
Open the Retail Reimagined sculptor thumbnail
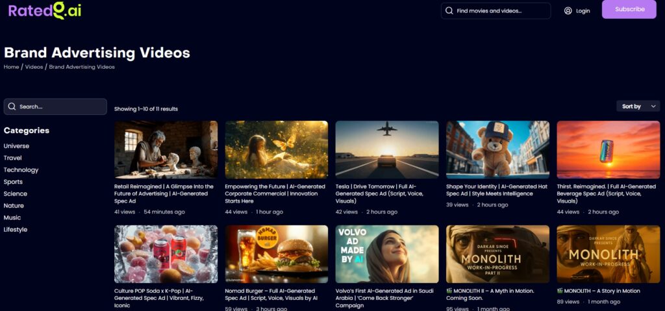click(x=166, y=149)
